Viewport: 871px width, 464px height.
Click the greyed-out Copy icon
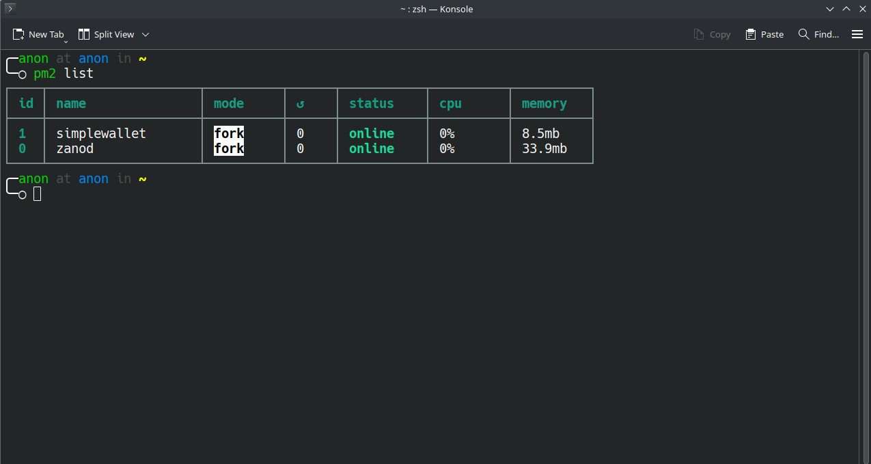[699, 34]
